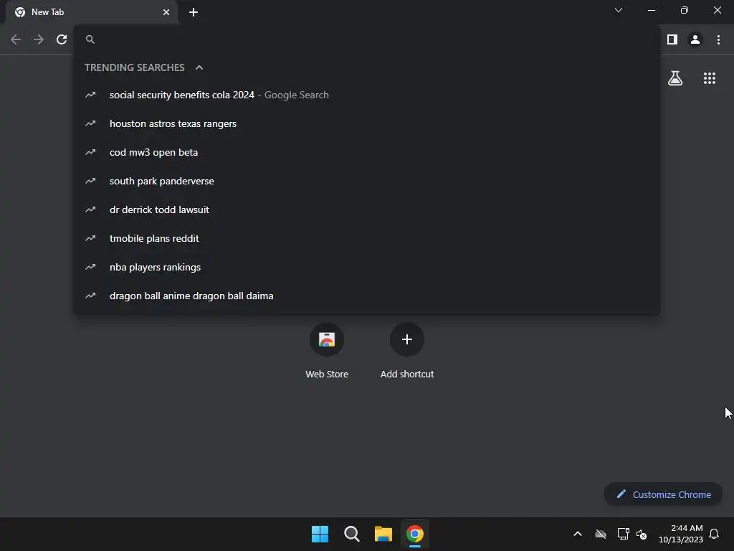Select suggestion social security benefits cola 2024
The width and height of the screenshot is (734, 551).
click(367, 95)
